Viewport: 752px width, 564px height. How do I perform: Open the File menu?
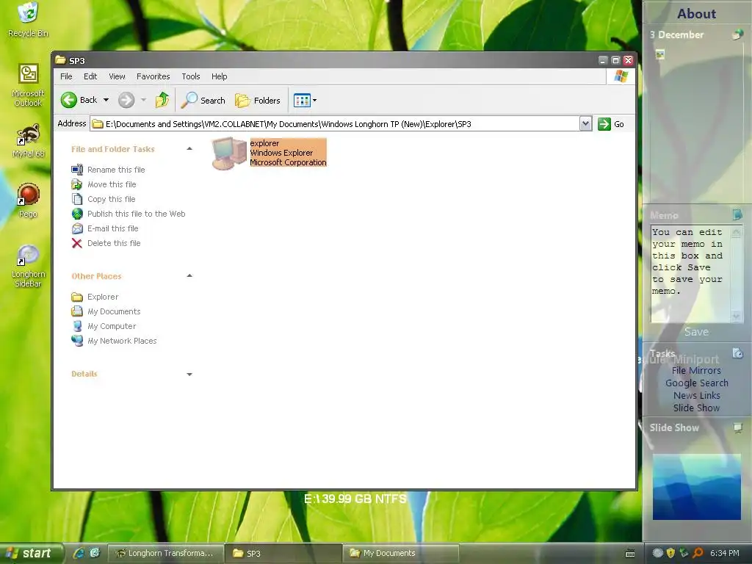[66, 76]
